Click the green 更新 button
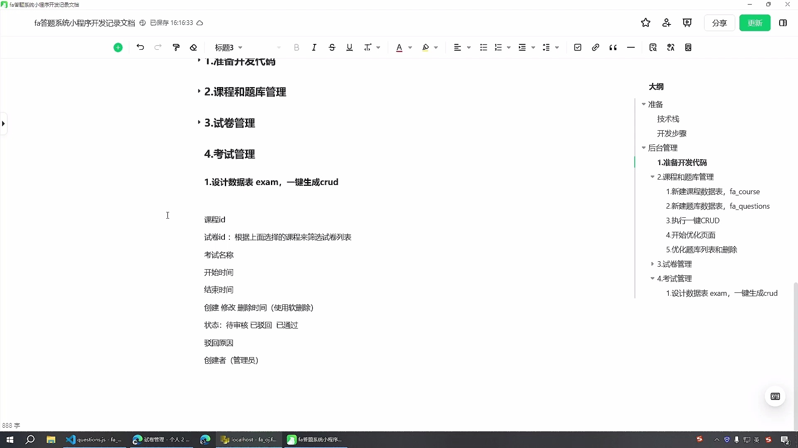 [x=755, y=23]
